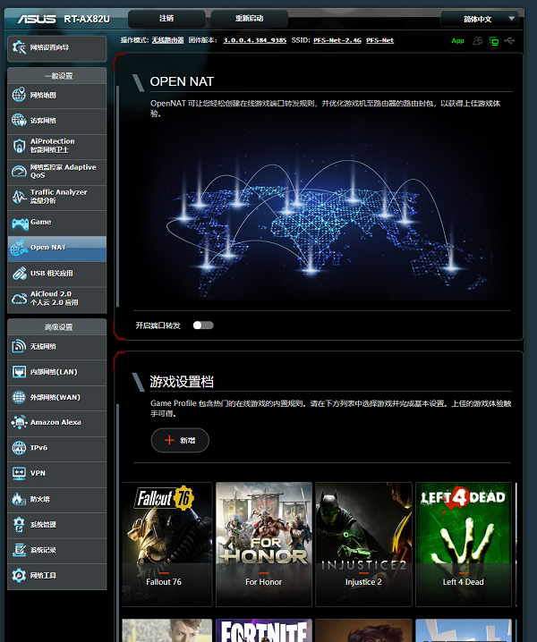Click the 内部网络(LAN) icon
This screenshot has width=537, height=642.
(19, 372)
